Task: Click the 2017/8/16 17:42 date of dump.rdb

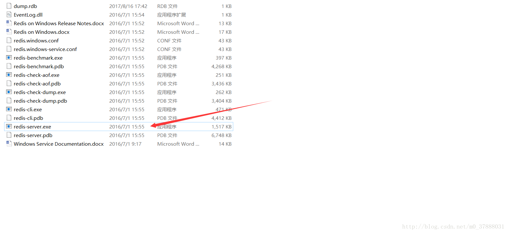Action: click(x=128, y=6)
